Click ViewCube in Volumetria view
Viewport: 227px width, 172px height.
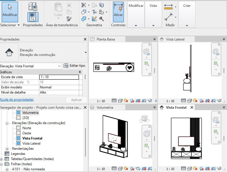144,119
